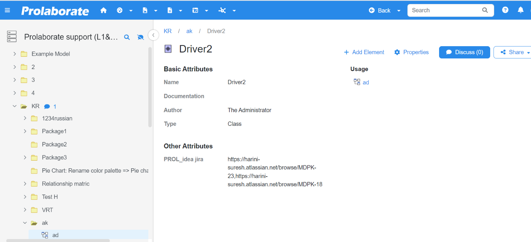Click the Prolaborate logo
This screenshot has height=242, width=531.
tap(55, 11)
